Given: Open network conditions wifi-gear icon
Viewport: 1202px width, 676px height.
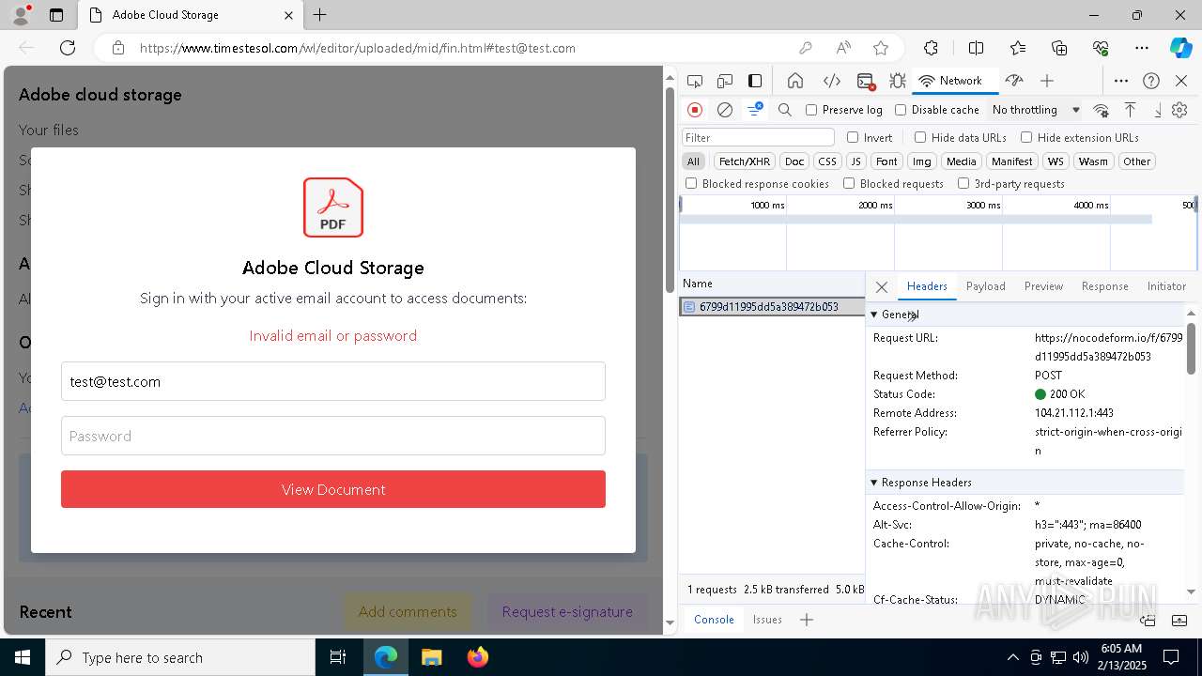Looking at the screenshot, I should click(1102, 110).
